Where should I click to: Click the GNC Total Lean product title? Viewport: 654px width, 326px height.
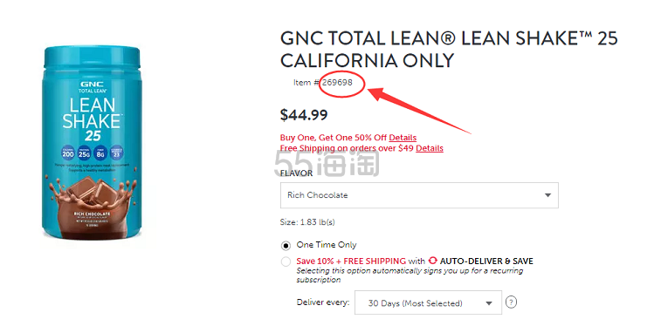[449, 49]
